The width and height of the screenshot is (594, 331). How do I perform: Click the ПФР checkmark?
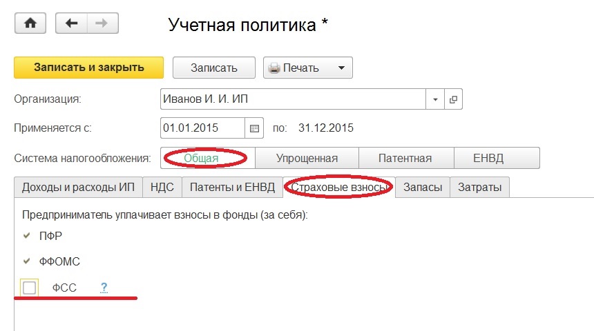[x=26, y=236]
